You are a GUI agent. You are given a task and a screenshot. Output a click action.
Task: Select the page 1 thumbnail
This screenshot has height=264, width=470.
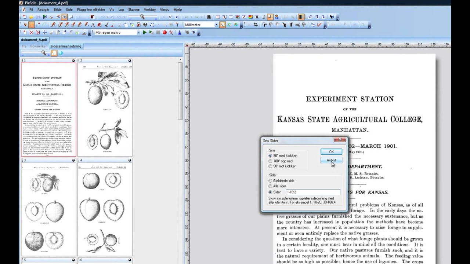point(48,109)
